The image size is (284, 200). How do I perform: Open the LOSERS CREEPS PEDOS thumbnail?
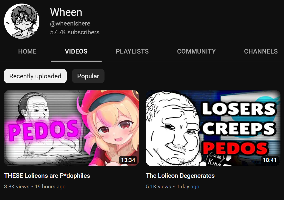click(x=213, y=128)
